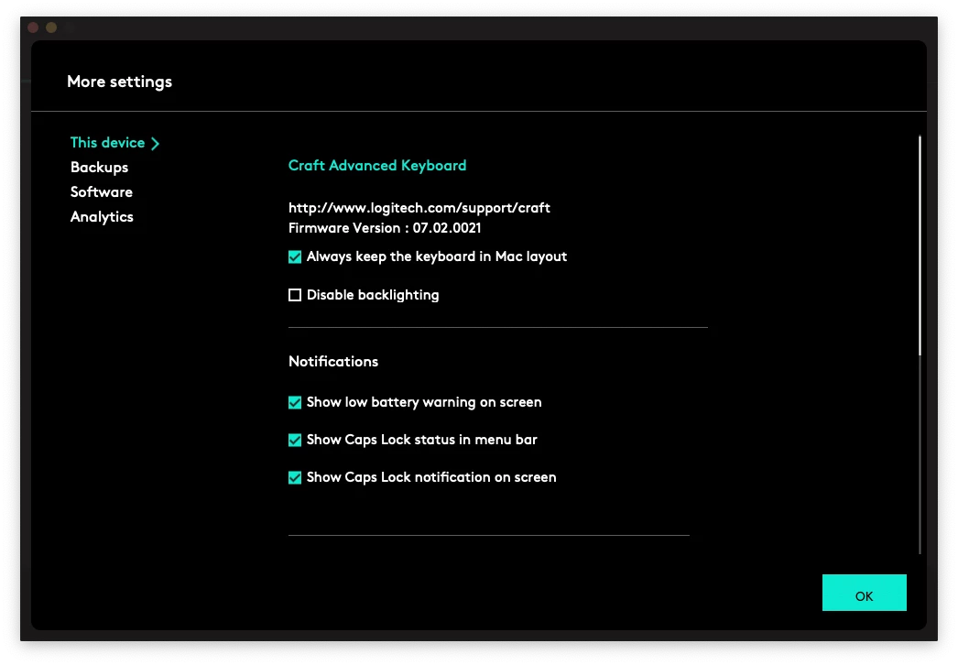This screenshot has height=665, width=958.
Task: Toggle Show low battery warning on screen
Action: click(295, 403)
